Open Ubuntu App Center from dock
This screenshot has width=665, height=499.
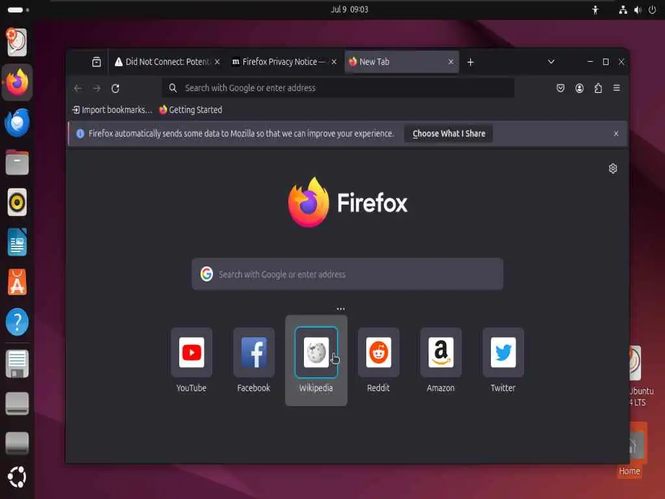coord(17,282)
